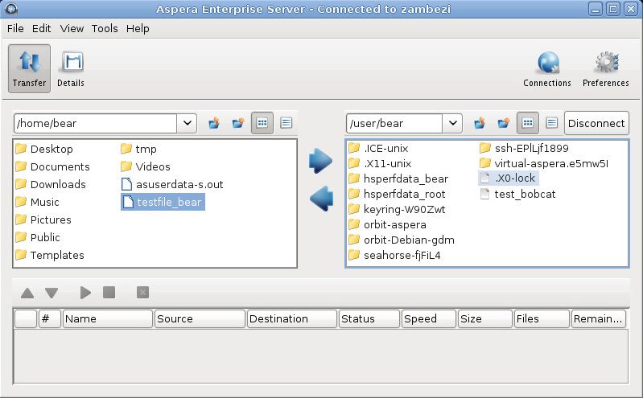
Task: Click the right arrow to upload to the server
Action: pyautogui.click(x=320, y=160)
